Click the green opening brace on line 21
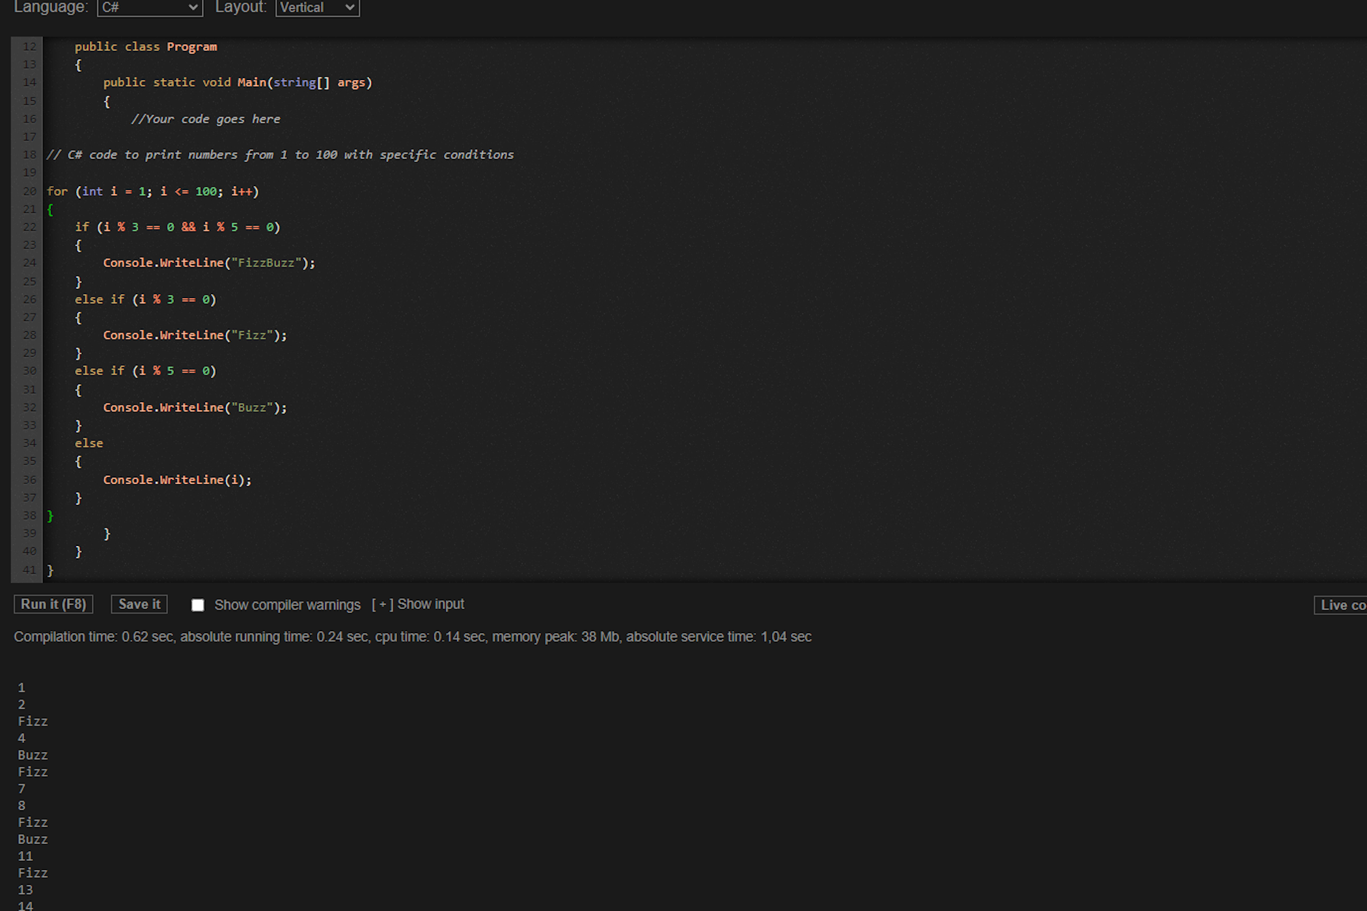The height and width of the screenshot is (911, 1367). tap(50, 210)
